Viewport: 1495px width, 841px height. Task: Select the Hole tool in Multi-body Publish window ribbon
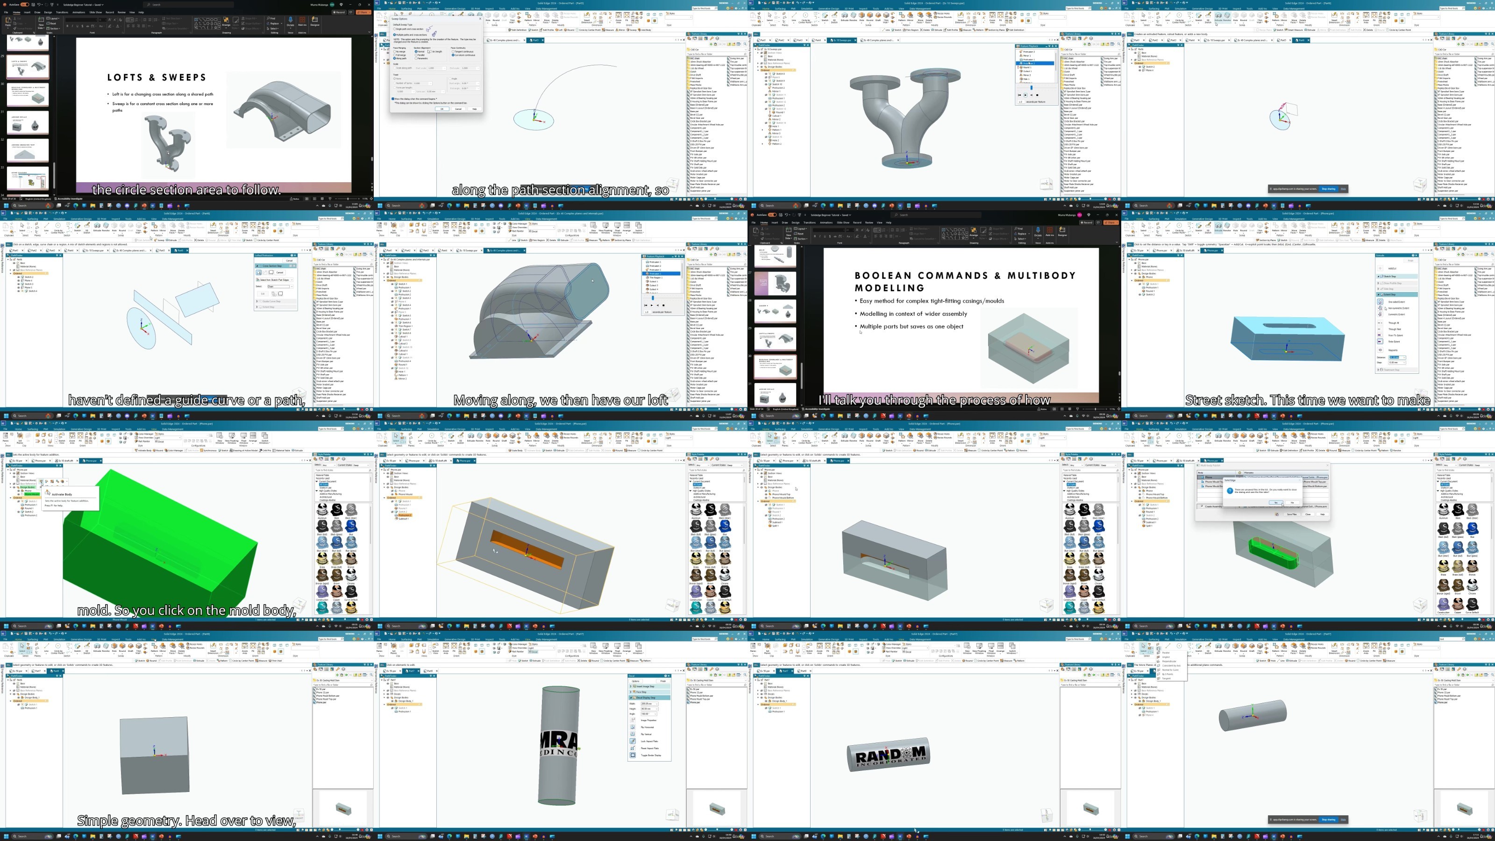1236,439
